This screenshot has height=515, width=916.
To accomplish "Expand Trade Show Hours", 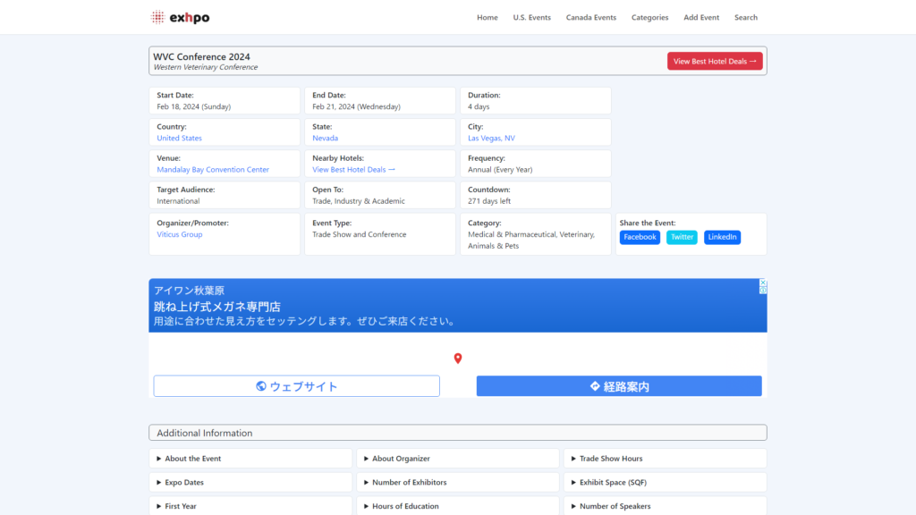I will coord(666,459).
